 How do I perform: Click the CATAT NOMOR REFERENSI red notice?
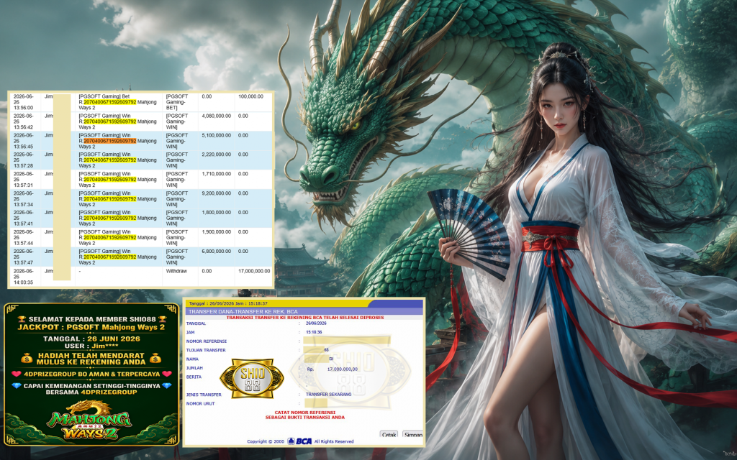point(305,415)
